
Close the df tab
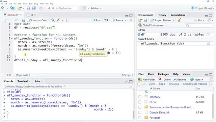click(35, 15)
